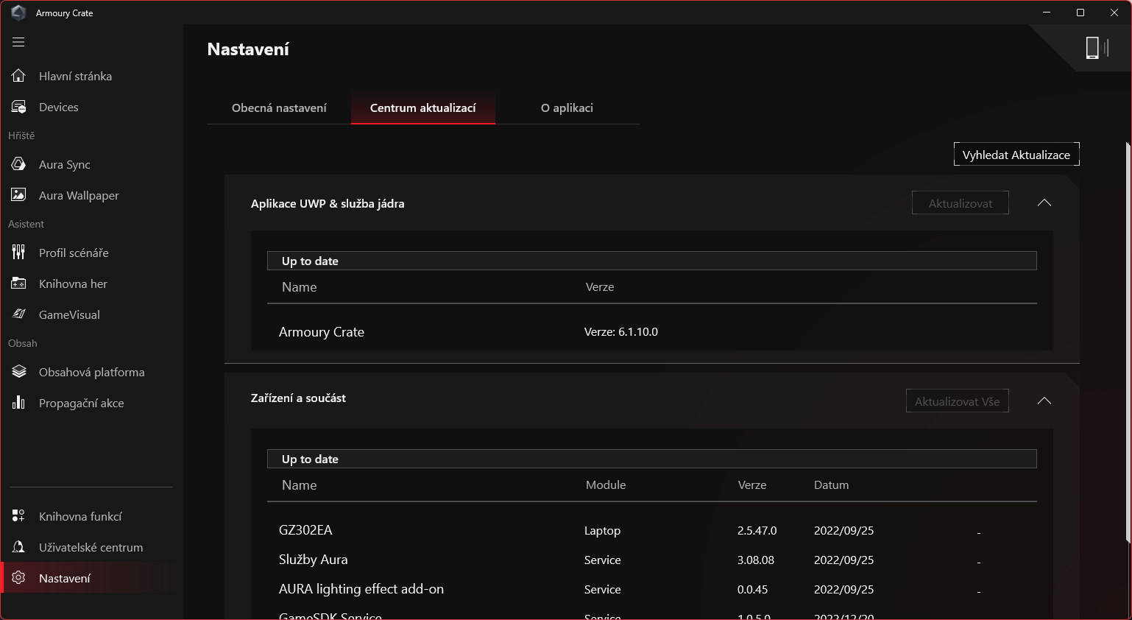
Task: Click version 3.08.08 cell
Action: 756,560
